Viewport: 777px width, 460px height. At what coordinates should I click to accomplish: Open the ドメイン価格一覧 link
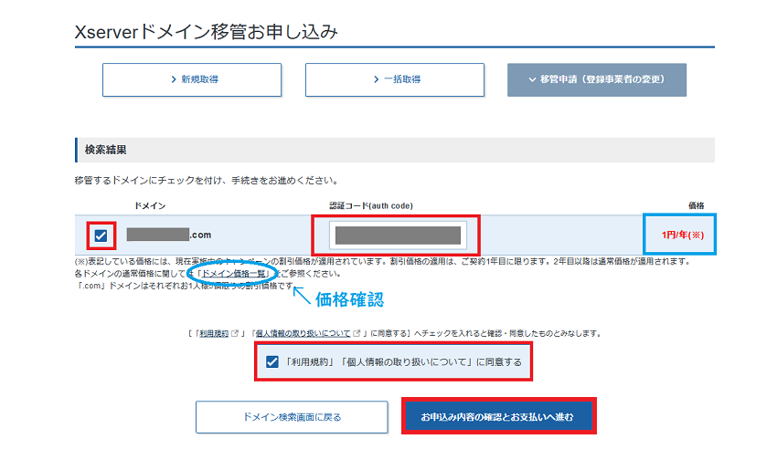(x=232, y=273)
